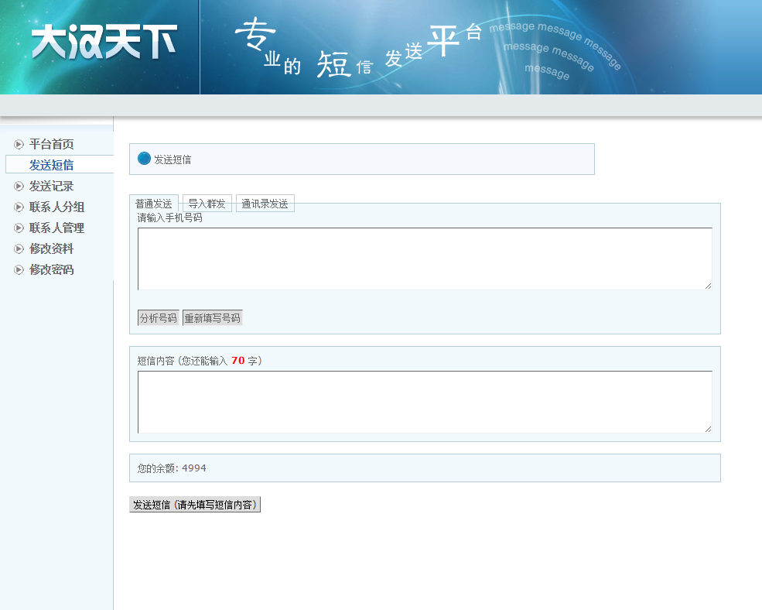
Task: Switch to the 普通发送 tab
Action: [153, 204]
